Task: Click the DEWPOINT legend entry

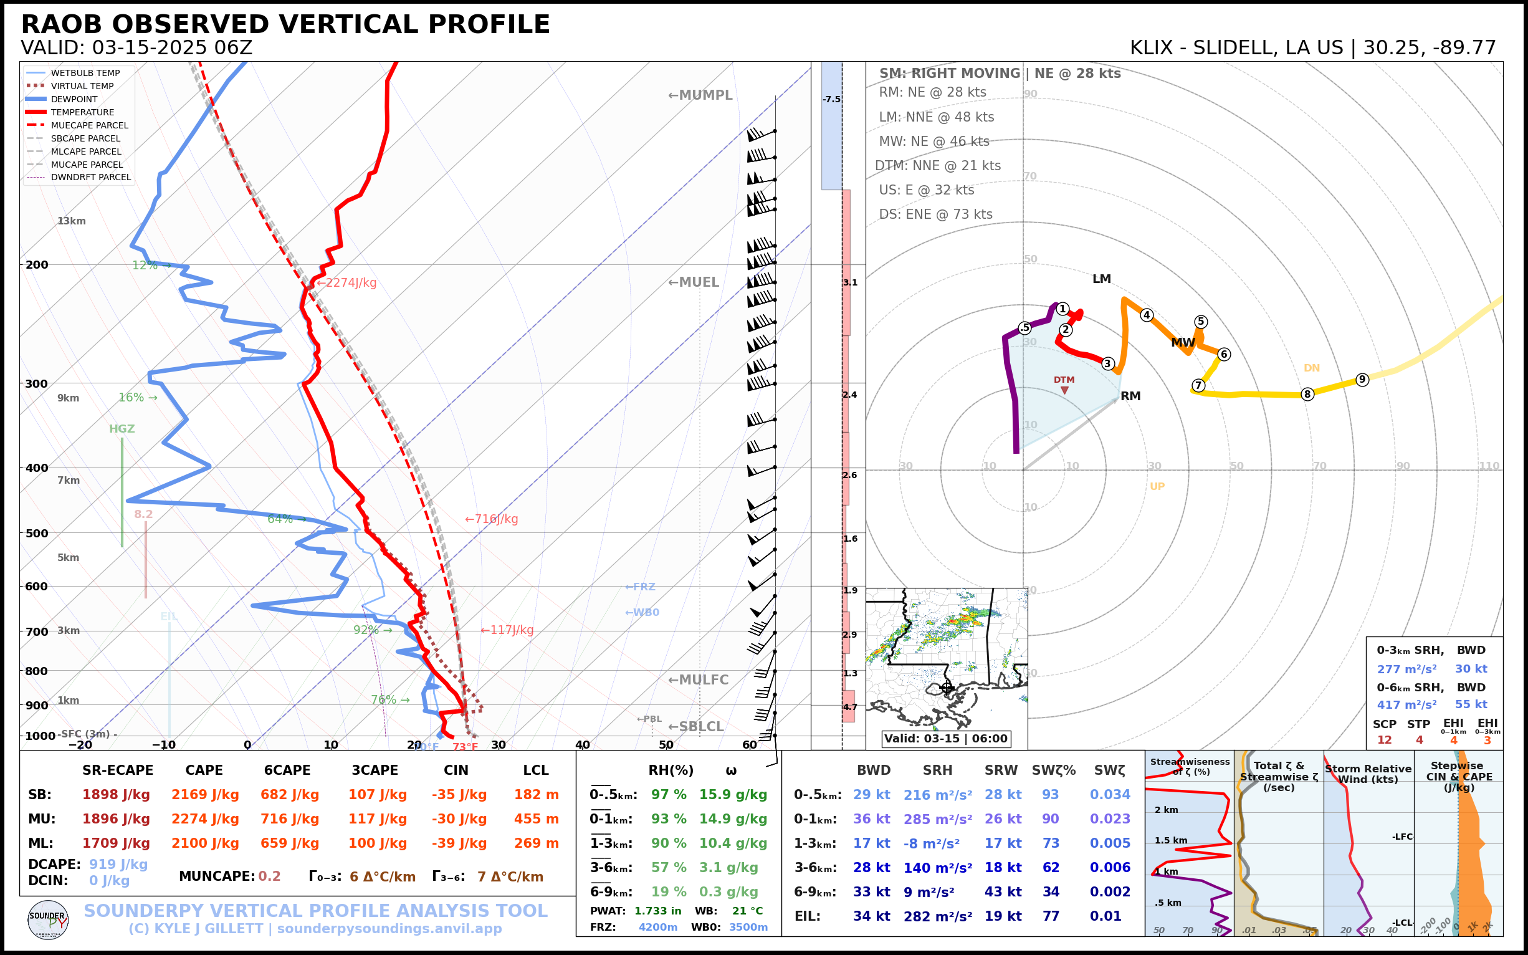Action: [x=74, y=99]
